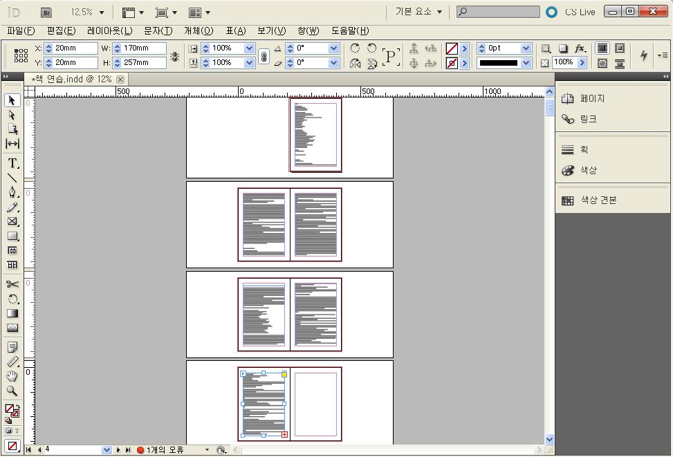Viewport: 673px width, 457px height.
Task: Select the Pen tool in toolbox
Action: pyautogui.click(x=12, y=192)
